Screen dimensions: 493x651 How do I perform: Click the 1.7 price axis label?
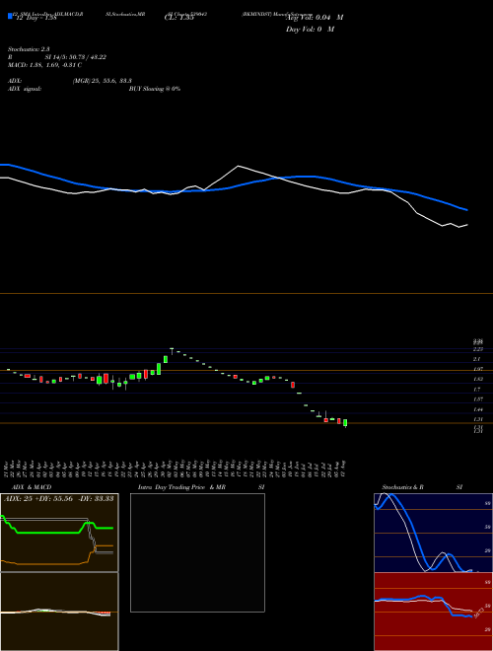point(477,390)
